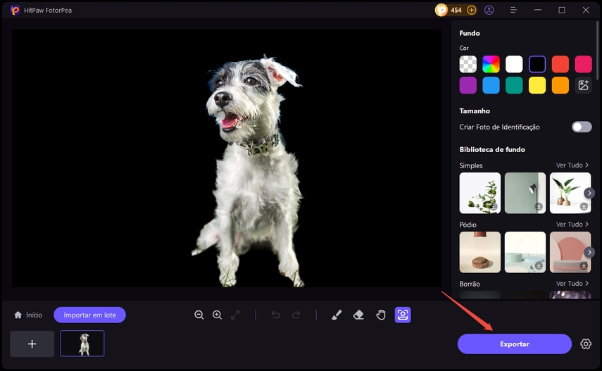Select the eraser tool
Image resolution: width=602 pixels, height=371 pixels.
click(358, 315)
